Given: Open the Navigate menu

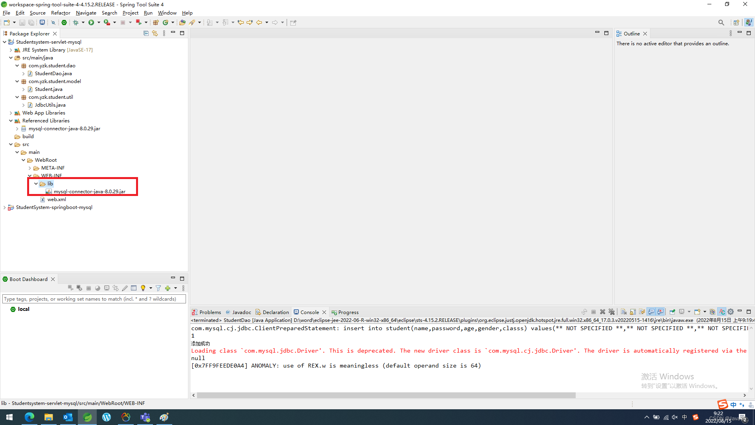Looking at the screenshot, I should tap(86, 13).
